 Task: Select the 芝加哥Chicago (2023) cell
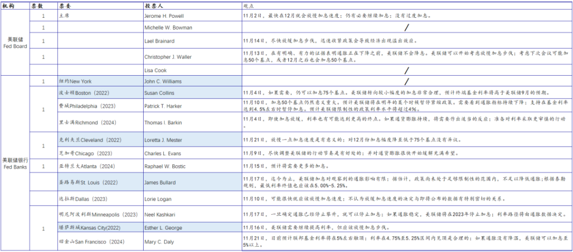coord(100,153)
